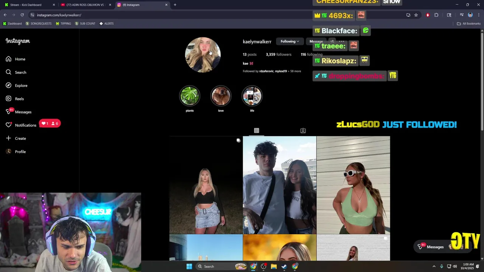Click kaelynwalkerr profile picture

click(203, 55)
